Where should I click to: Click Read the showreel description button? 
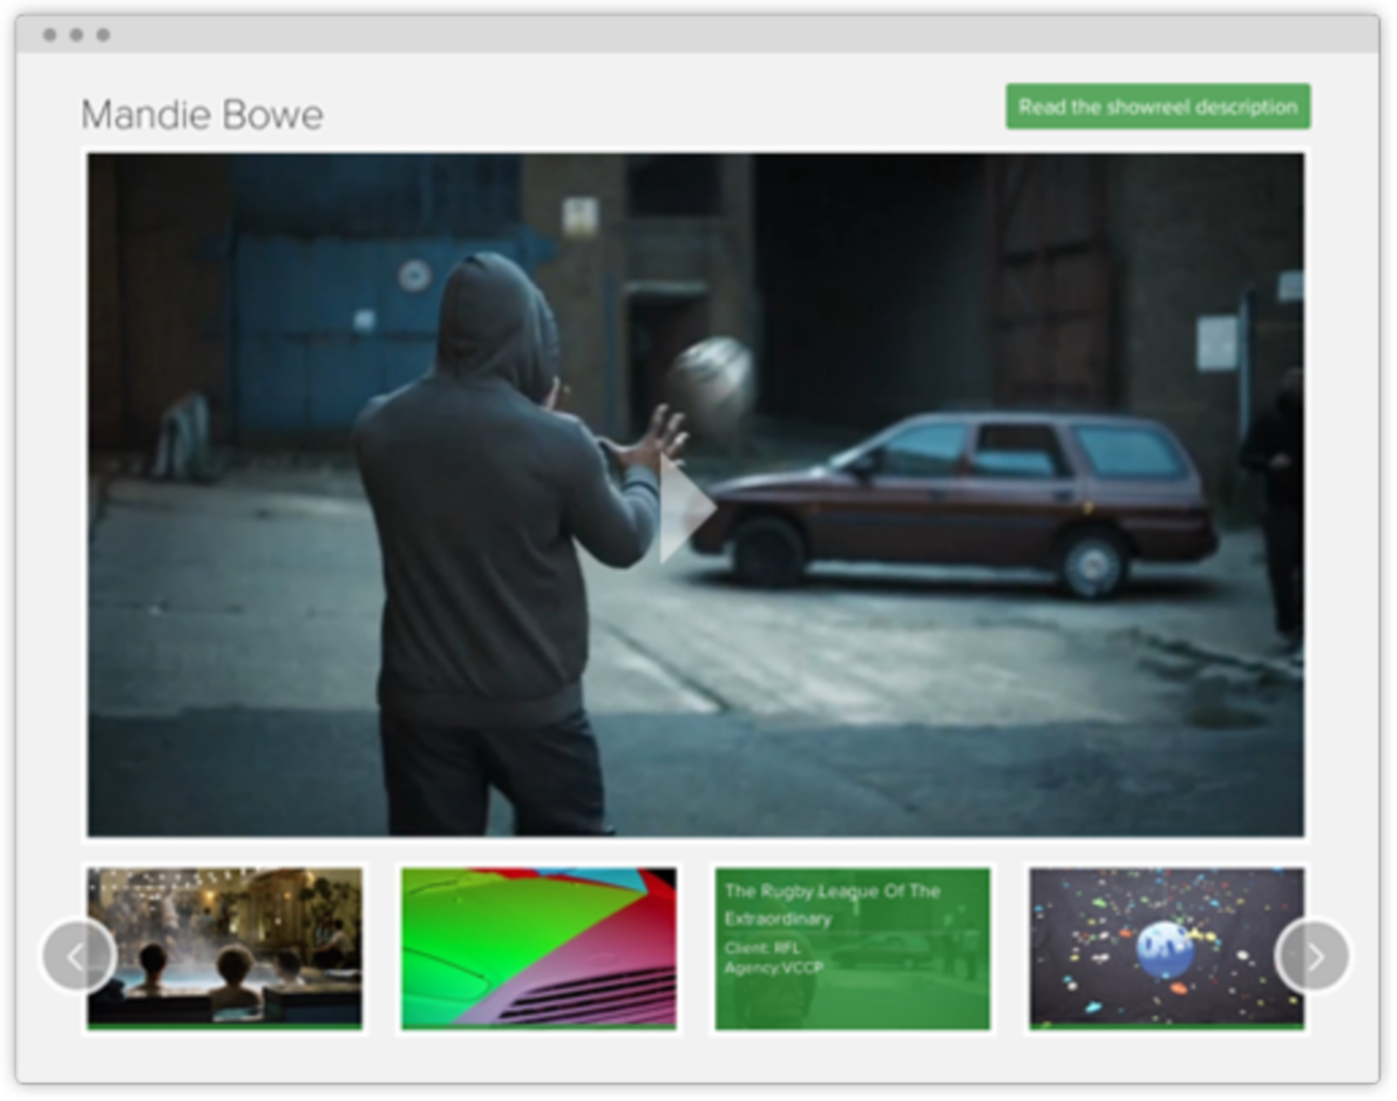[x=1158, y=106]
